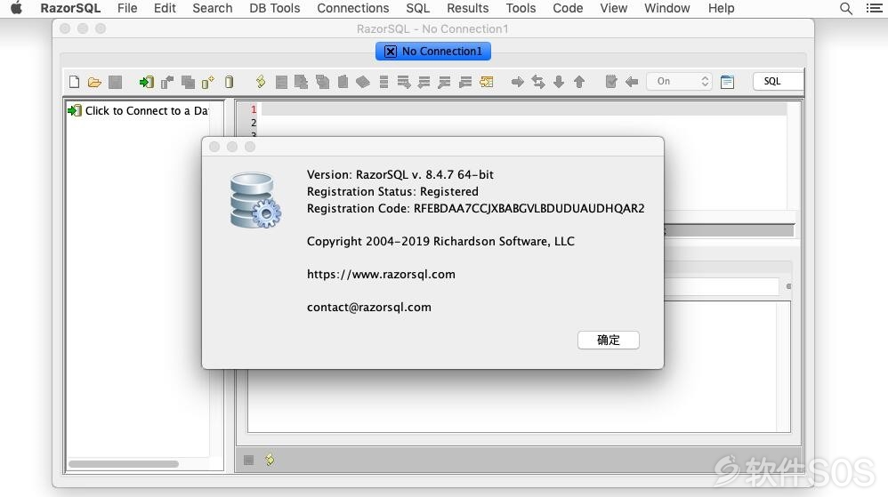
Task: Open the Connections menu
Action: pos(353,9)
